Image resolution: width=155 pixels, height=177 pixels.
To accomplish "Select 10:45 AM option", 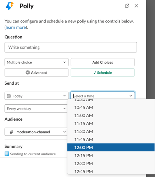I will 111,108.
